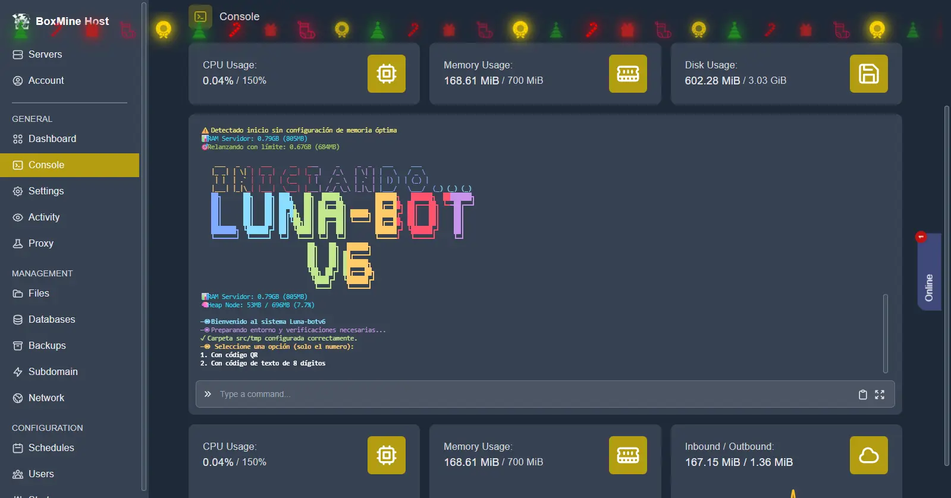Open the Users page

pos(70,474)
